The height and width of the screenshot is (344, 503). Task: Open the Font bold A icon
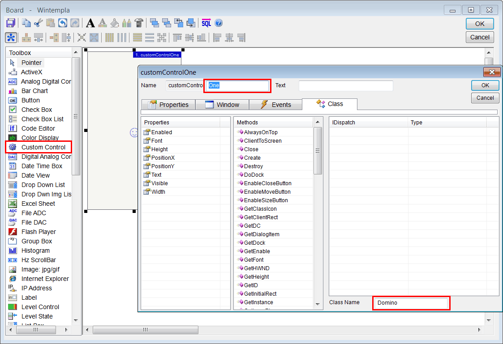[x=90, y=23]
